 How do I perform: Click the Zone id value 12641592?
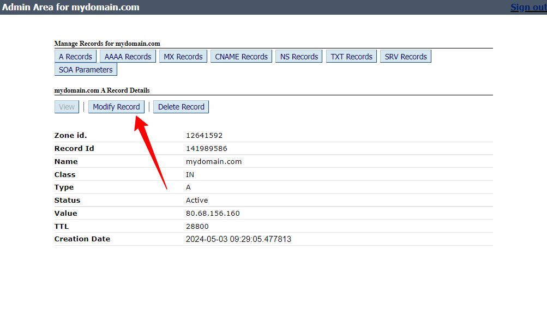(204, 136)
